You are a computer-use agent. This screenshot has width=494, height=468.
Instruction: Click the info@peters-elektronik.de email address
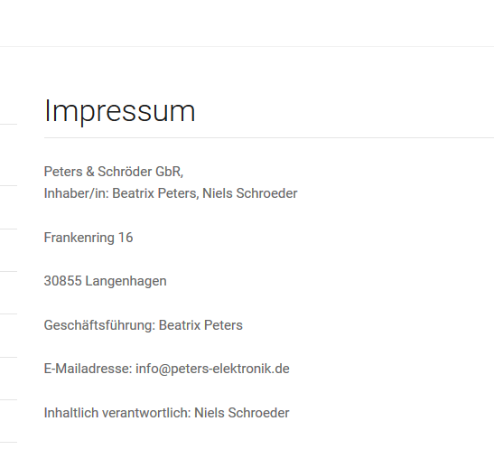(212, 369)
